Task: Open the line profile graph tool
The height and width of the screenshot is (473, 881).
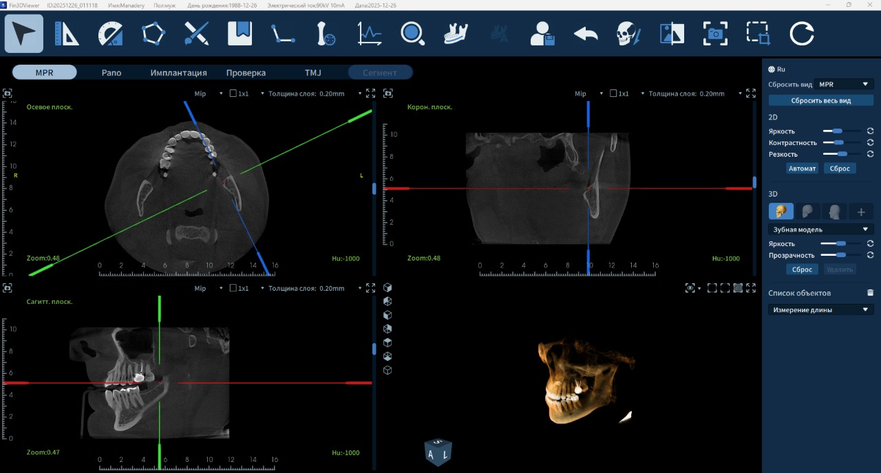Action: tap(370, 34)
